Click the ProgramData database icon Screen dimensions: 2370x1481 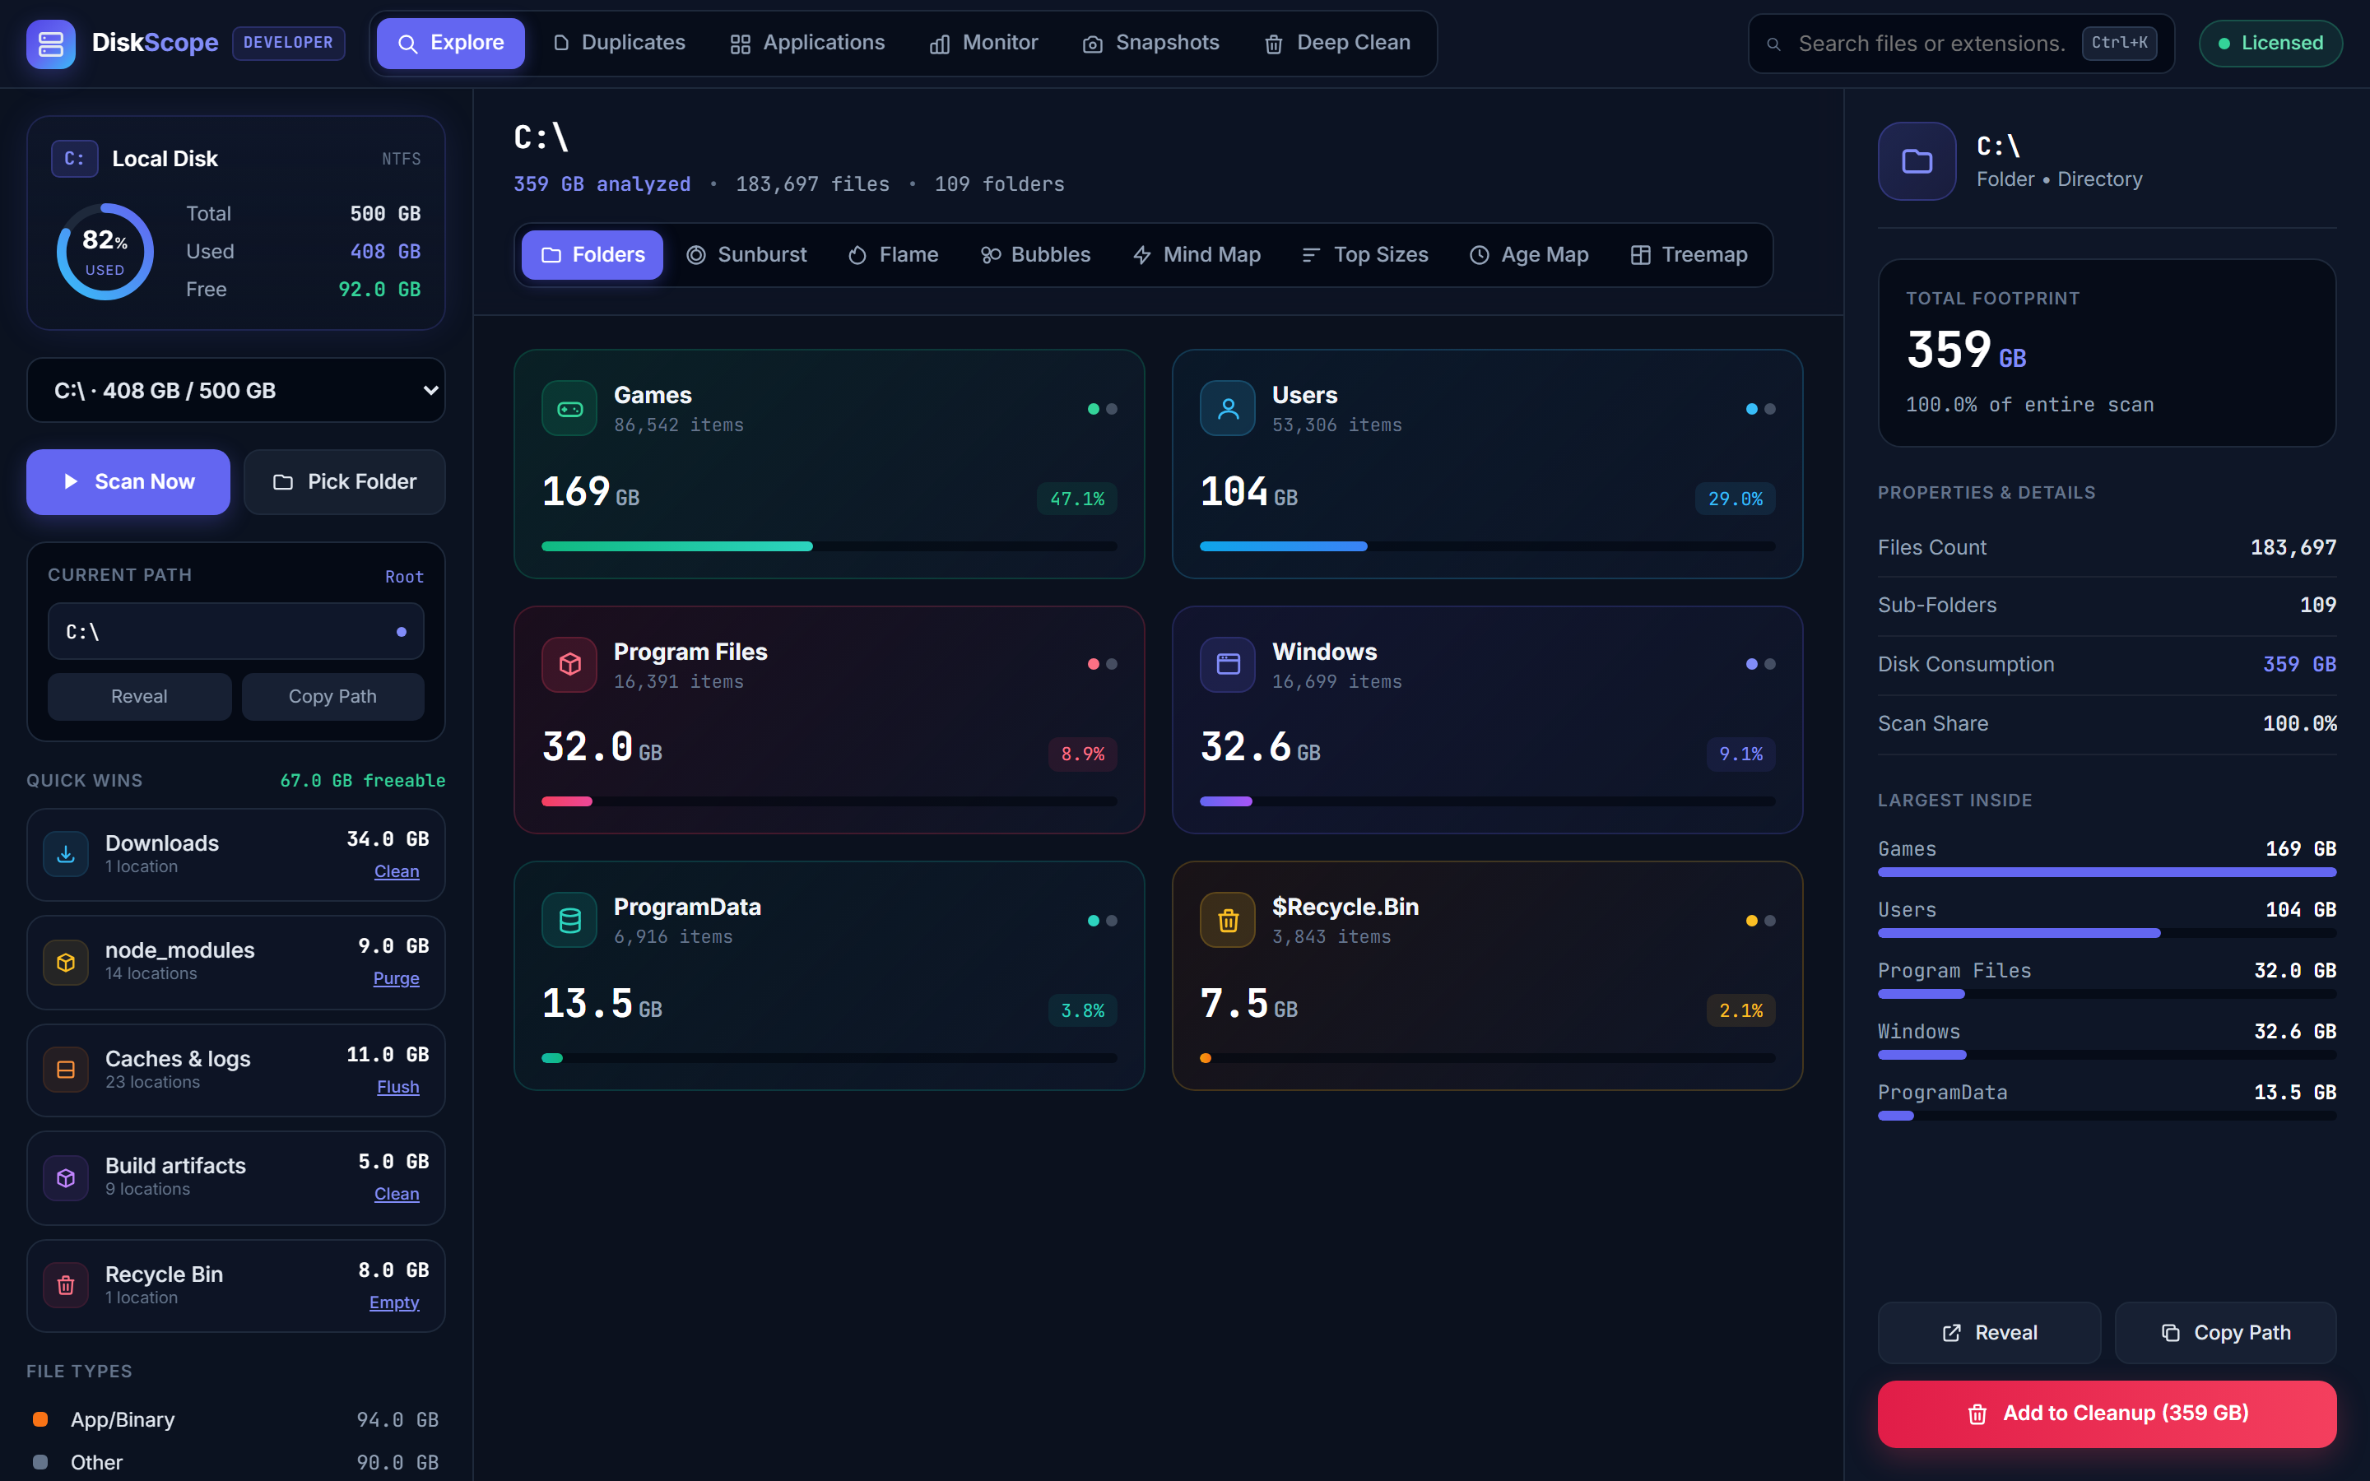(569, 920)
